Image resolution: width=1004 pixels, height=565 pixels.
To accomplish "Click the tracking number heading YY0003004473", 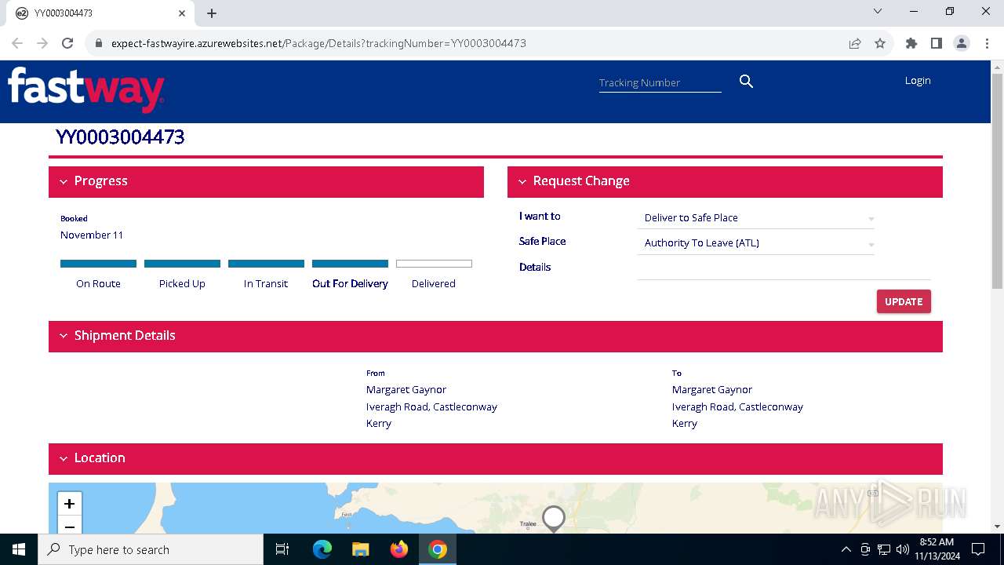I will (x=120, y=137).
